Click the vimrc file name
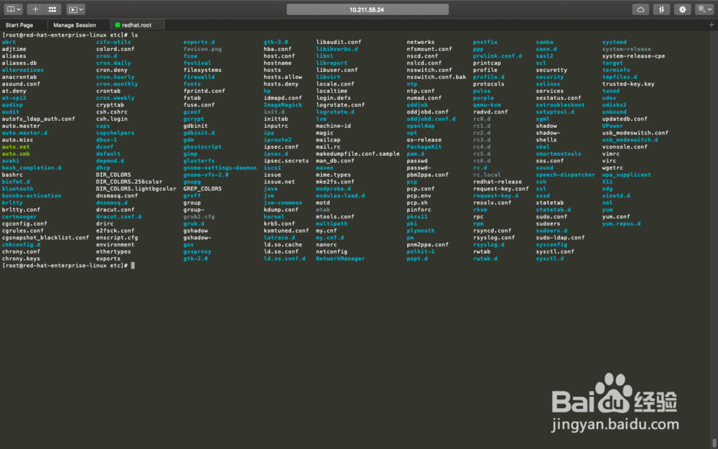 [x=611, y=154]
